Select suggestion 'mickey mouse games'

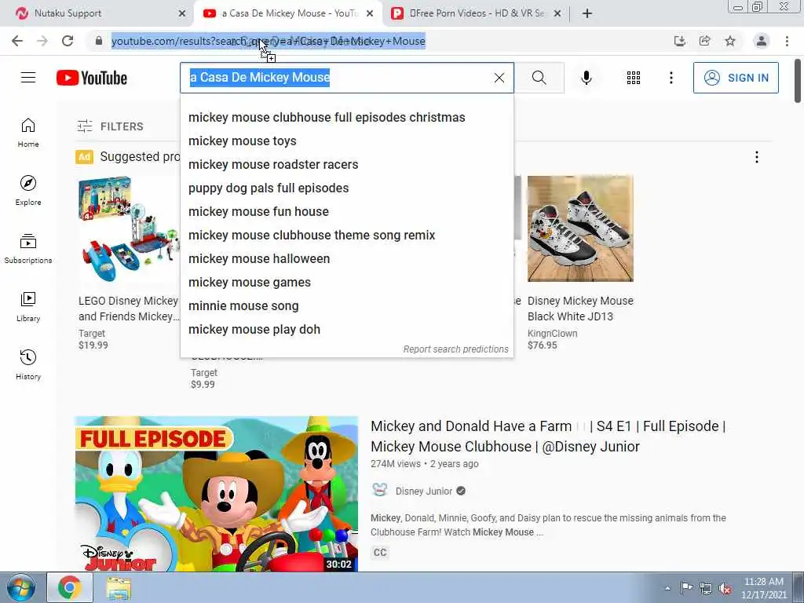point(346,283)
